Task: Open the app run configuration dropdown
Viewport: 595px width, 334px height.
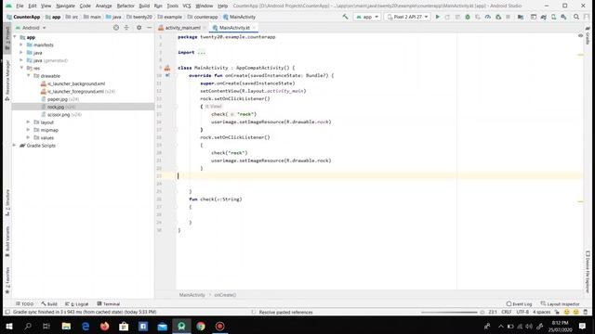Action: [366, 17]
